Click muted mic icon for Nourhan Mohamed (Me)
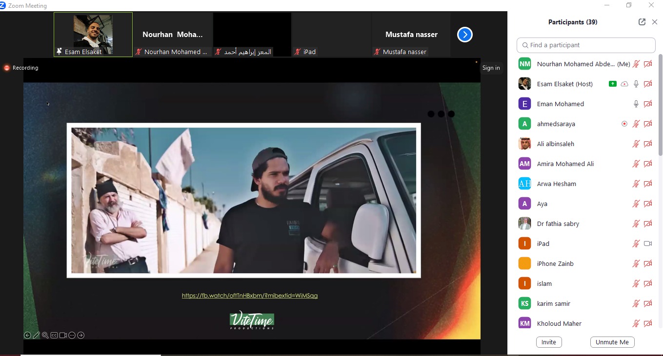Screen dimensions: 663x356 coord(636,64)
